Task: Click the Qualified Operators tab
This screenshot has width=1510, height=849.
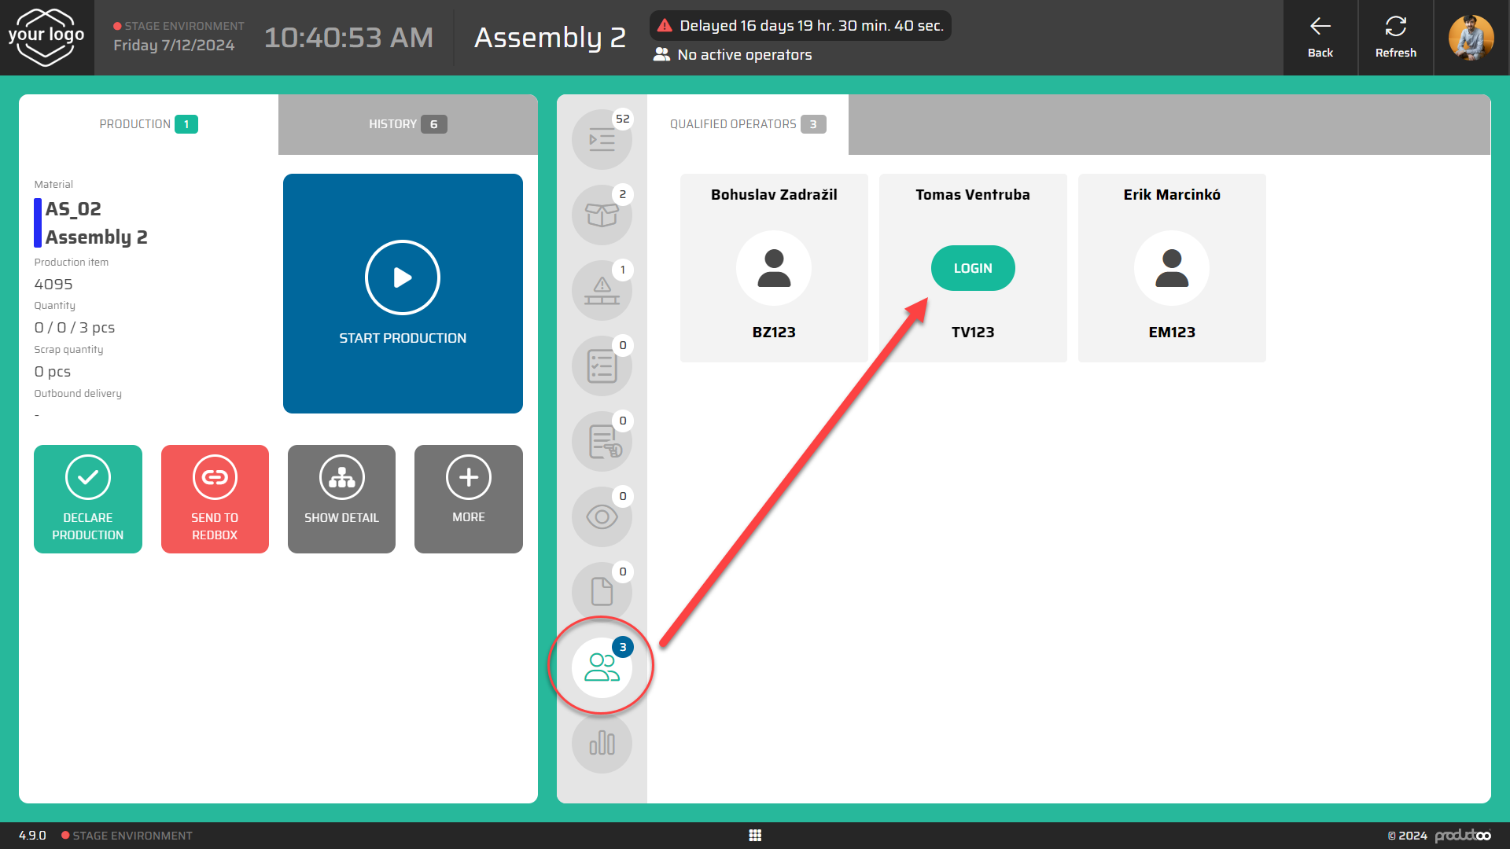Action: tap(746, 123)
